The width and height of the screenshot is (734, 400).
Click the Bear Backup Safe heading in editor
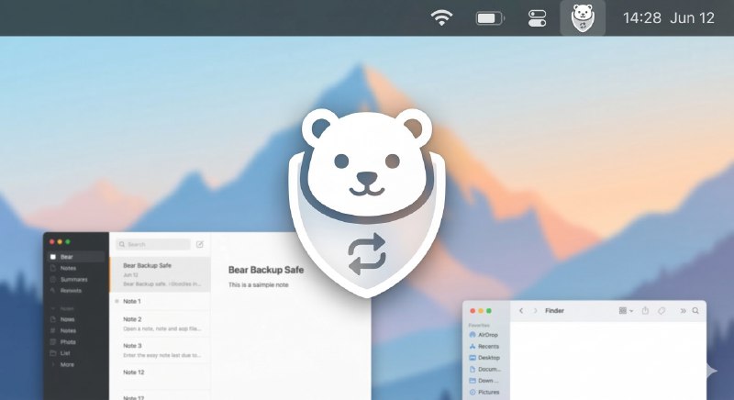click(266, 270)
